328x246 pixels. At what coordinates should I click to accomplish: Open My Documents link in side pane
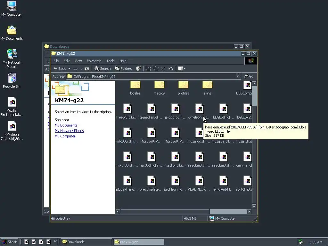coord(66,125)
